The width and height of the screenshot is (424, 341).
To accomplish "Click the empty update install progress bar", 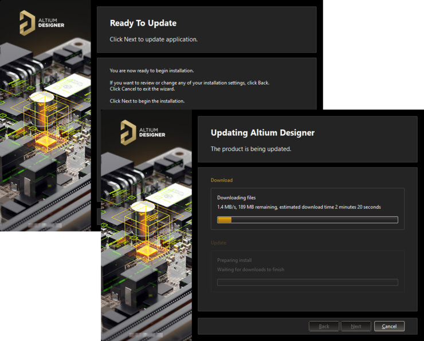I will click(x=308, y=283).
